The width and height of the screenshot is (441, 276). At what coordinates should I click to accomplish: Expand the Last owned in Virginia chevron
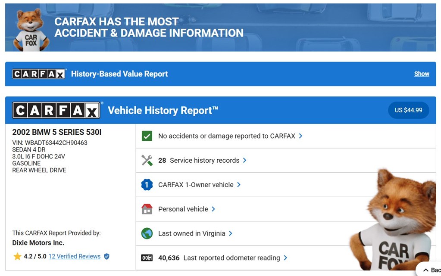tap(231, 233)
